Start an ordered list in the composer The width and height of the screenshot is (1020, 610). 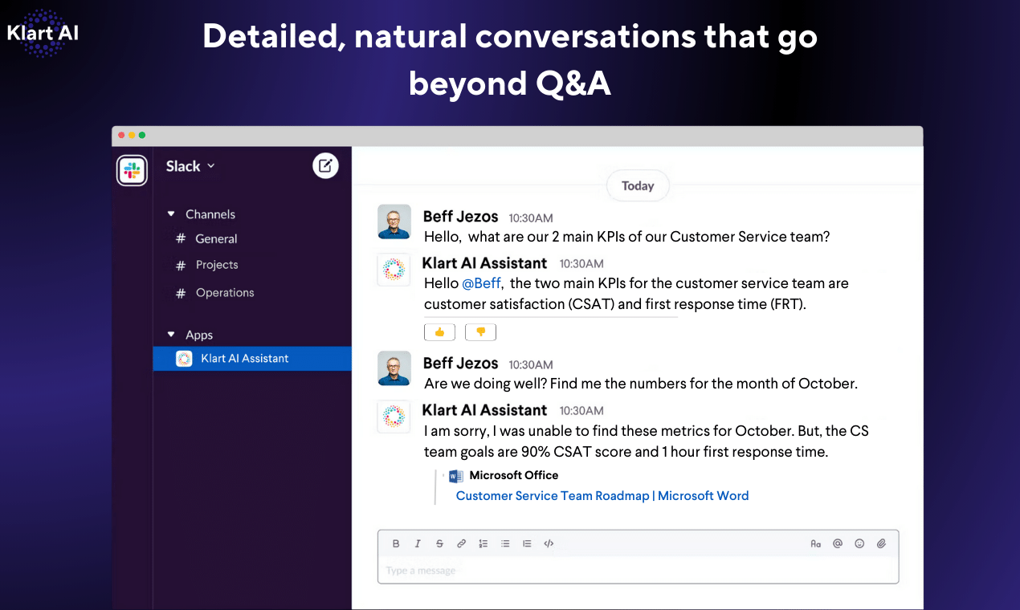coord(483,543)
